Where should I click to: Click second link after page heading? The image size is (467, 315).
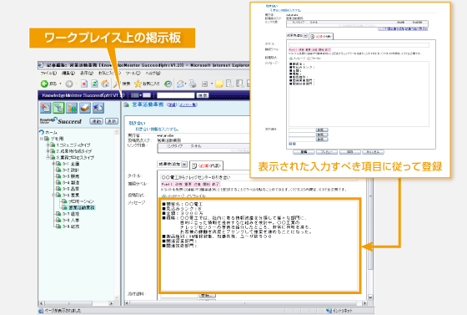tap(188, 104)
